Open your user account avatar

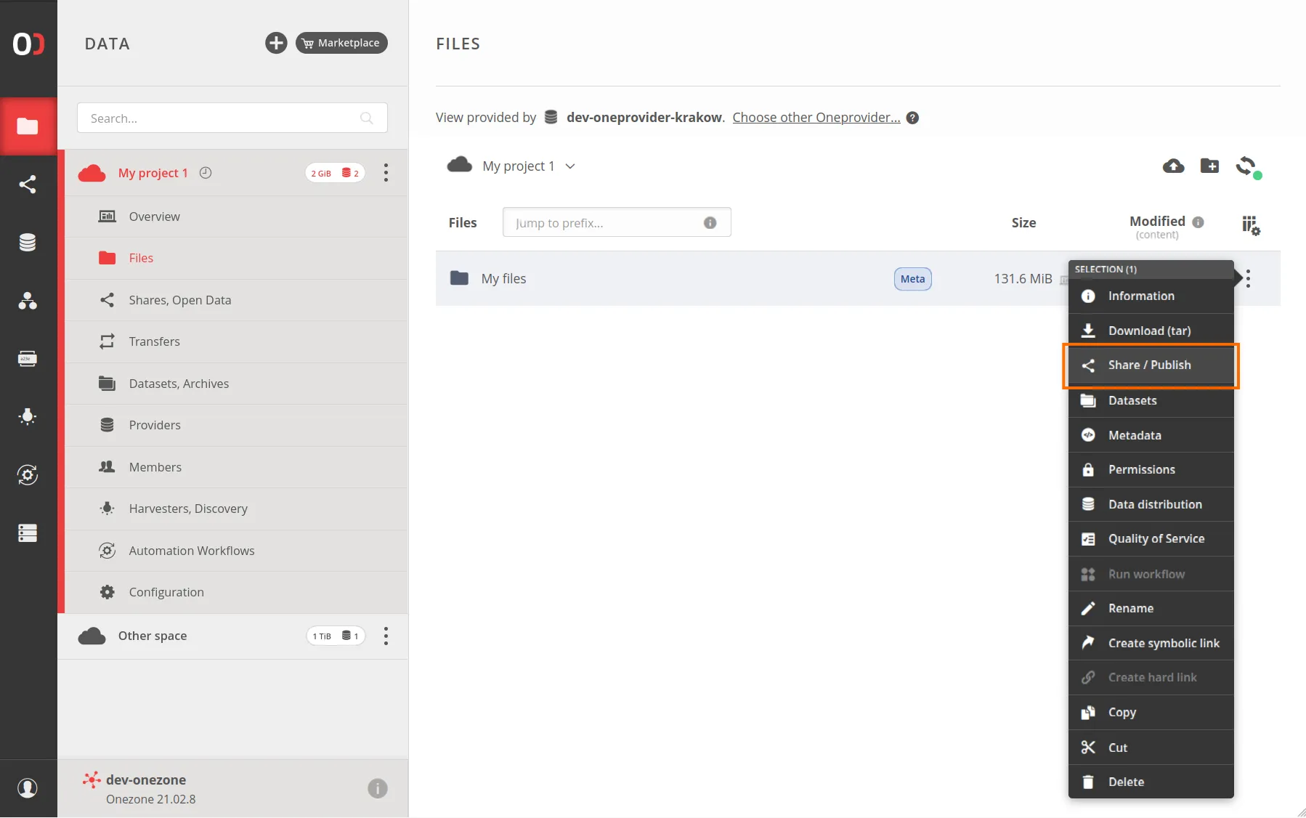click(x=28, y=788)
